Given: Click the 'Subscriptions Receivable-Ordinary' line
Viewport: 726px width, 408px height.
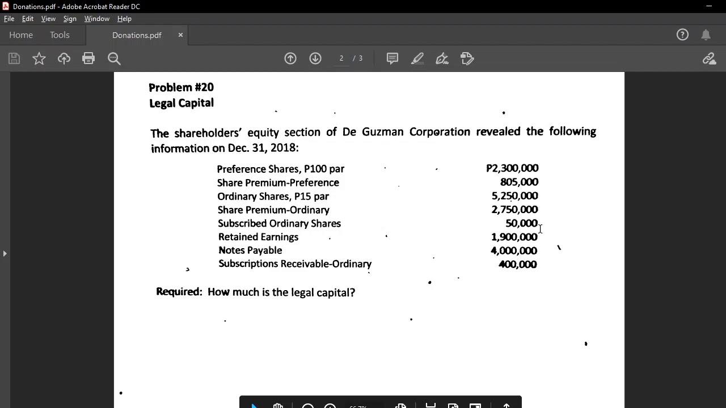Looking at the screenshot, I should click(x=295, y=264).
